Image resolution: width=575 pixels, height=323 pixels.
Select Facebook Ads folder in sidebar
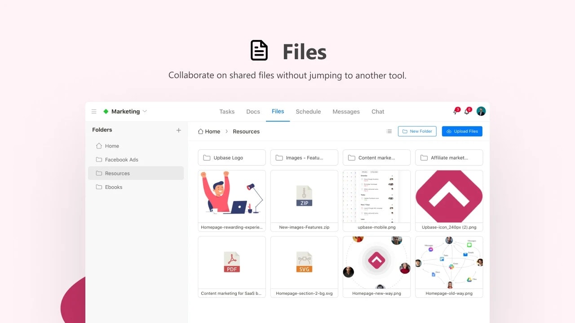tap(136, 160)
